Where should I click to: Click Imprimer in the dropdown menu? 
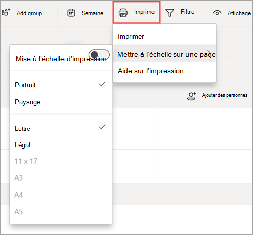tap(164, 36)
